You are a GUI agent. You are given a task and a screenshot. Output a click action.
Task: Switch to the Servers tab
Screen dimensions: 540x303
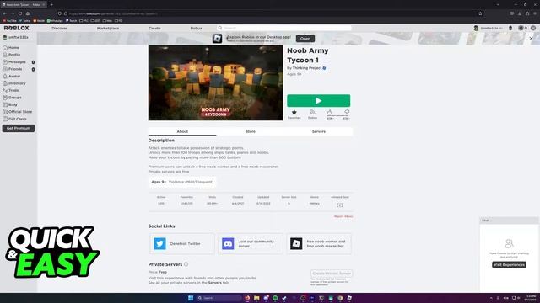pos(319,131)
